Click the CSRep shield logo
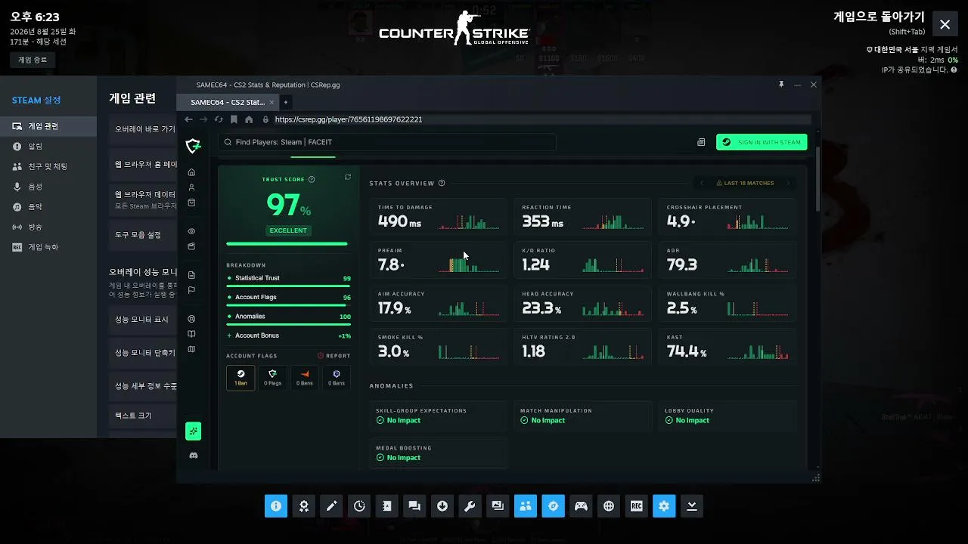The image size is (968, 544). [x=193, y=146]
